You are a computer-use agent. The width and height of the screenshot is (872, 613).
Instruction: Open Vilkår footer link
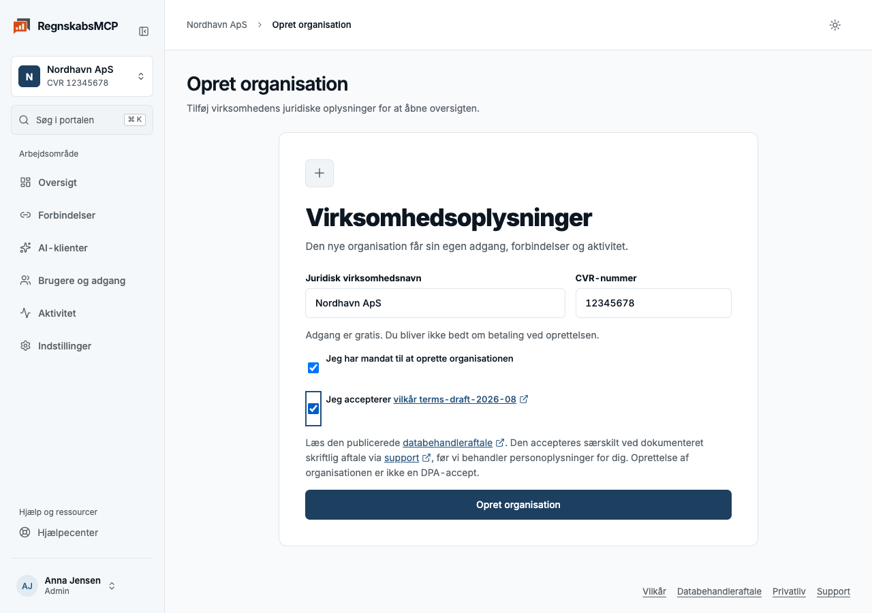coord(654,592)
